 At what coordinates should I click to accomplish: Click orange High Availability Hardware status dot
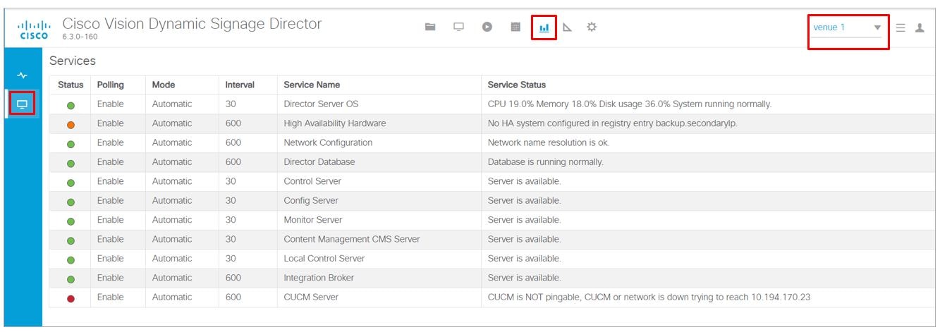[x=71, y=124]
